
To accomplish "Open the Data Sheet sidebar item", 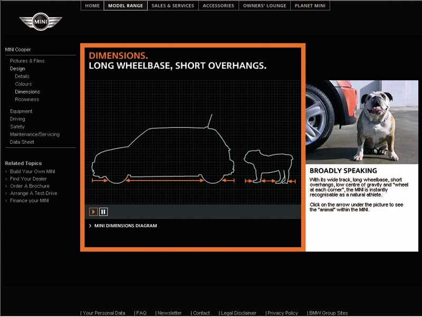I will (22, 142).
